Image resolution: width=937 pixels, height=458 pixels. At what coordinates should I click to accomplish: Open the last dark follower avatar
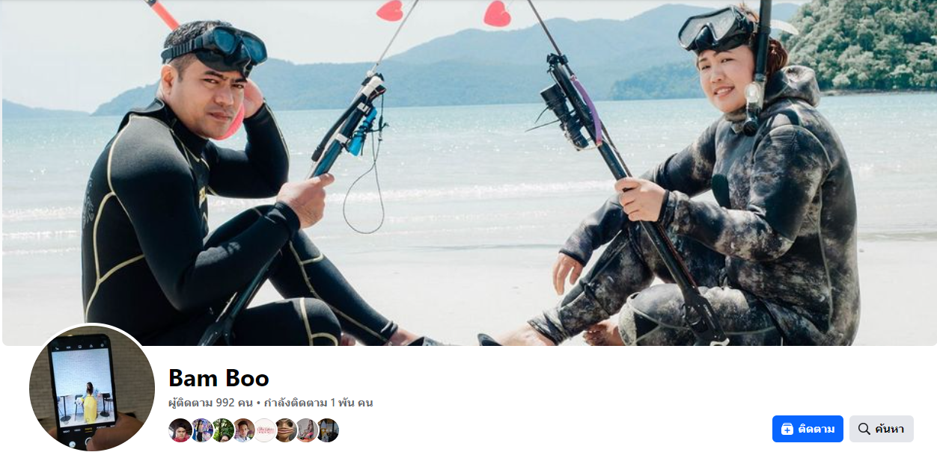[327, 430]
